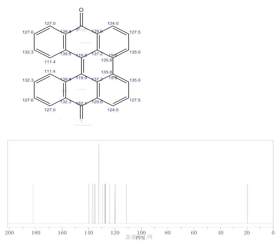Click the upper 135.0 shift label

coord(135,52)
